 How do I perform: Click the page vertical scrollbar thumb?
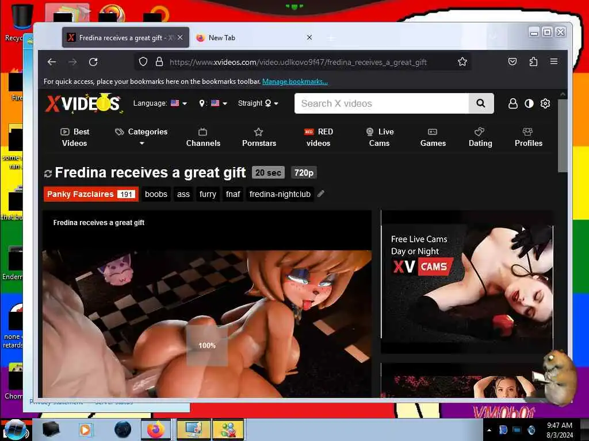(x=563, y=136)
